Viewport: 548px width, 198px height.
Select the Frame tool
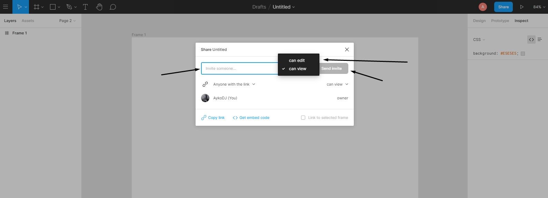[x=36, y=7]
